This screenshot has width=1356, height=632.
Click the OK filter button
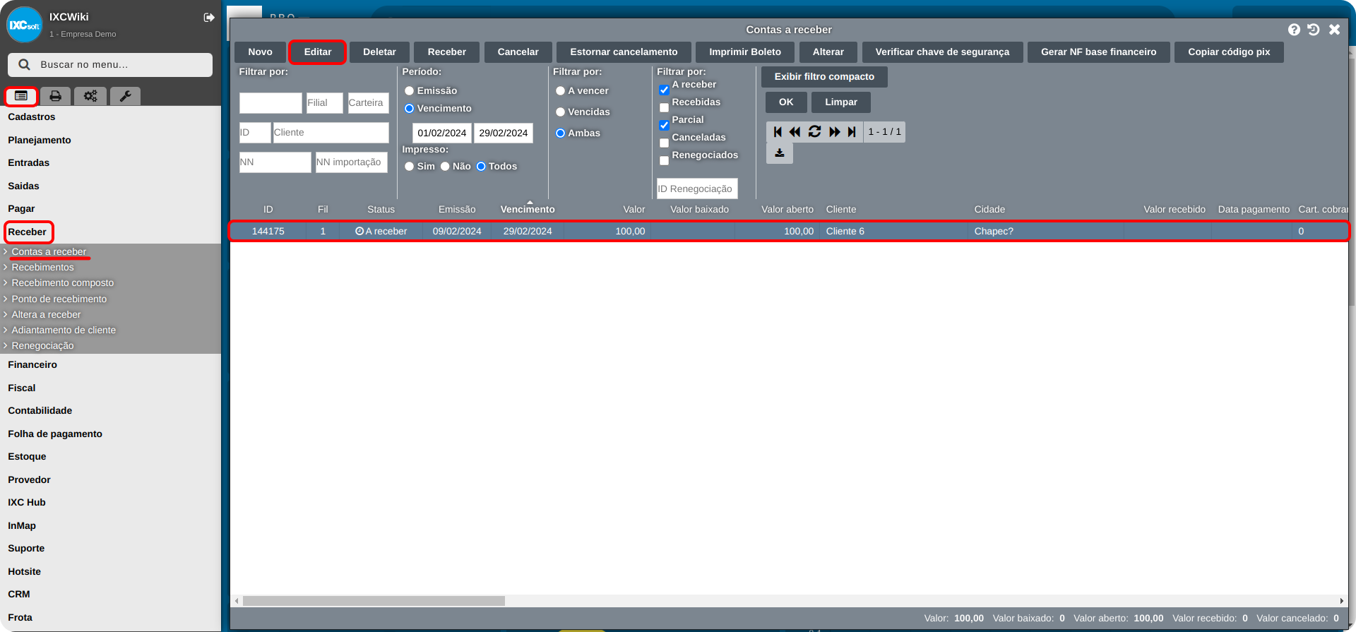(x=786, y=102)
